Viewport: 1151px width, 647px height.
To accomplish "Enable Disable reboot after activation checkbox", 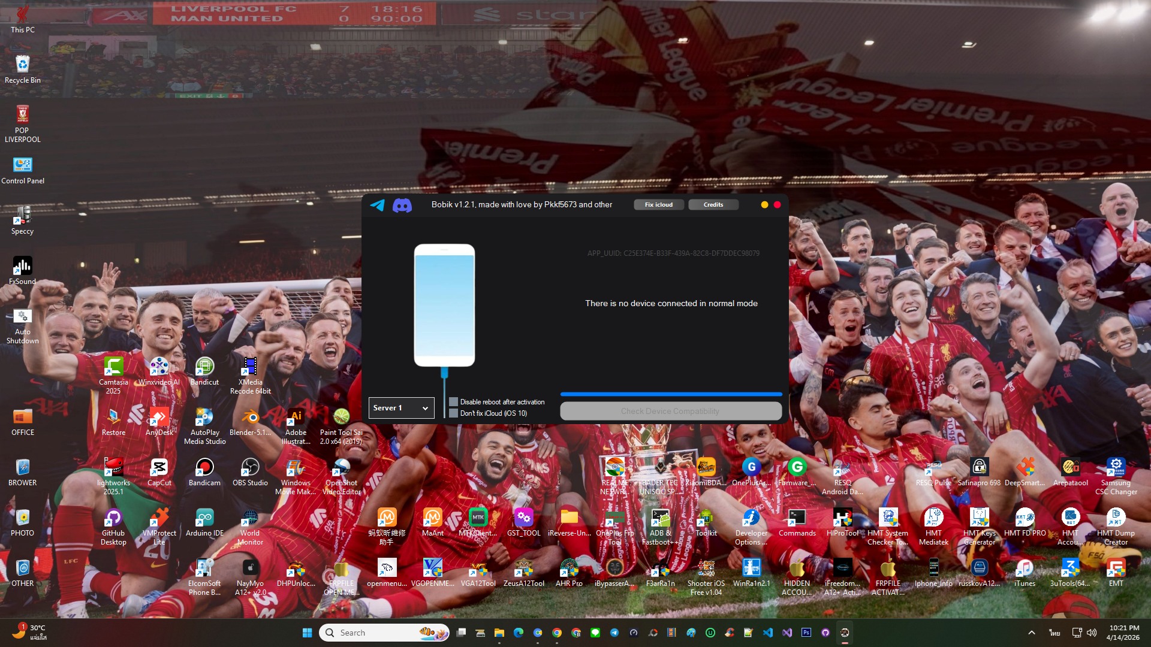I will (x=454, y=402).
